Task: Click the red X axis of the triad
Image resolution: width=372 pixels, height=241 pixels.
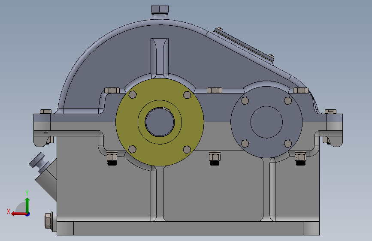Action: pyautogui.click(x=18, y=214)
